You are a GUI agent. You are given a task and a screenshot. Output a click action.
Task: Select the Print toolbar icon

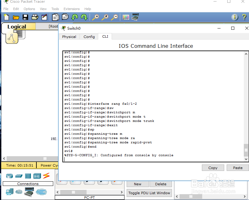[x=35, y=17]
